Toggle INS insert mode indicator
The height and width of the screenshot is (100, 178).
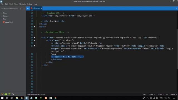tap(144, 94)
